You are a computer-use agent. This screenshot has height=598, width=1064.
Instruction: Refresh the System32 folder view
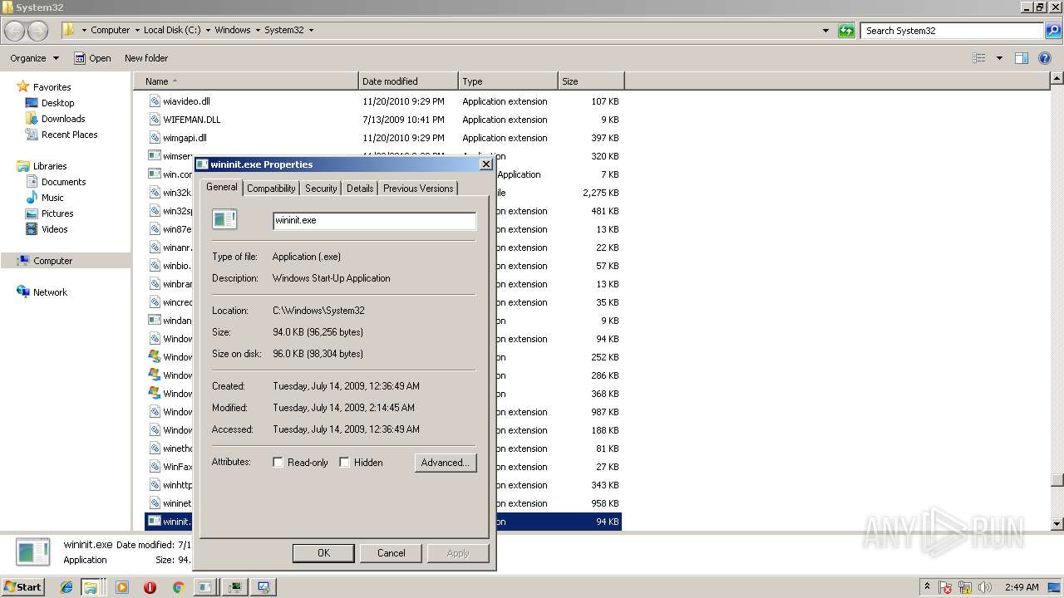846,31
